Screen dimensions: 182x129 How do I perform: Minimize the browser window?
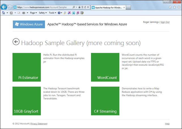pos(166,2)
